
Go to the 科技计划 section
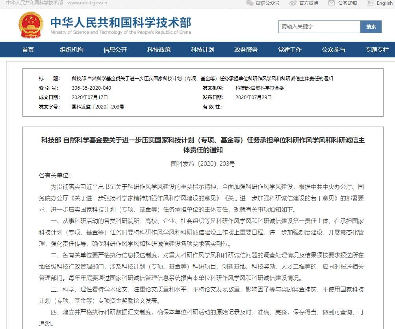(x=202, y=50)
